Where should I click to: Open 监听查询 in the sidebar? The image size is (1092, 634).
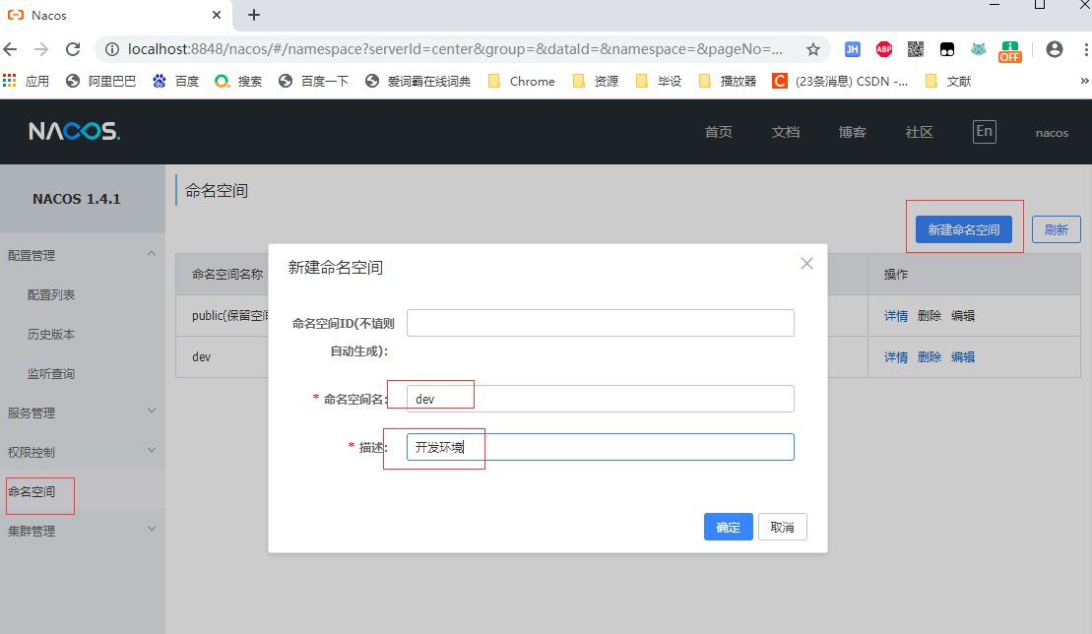coord(51,374)
